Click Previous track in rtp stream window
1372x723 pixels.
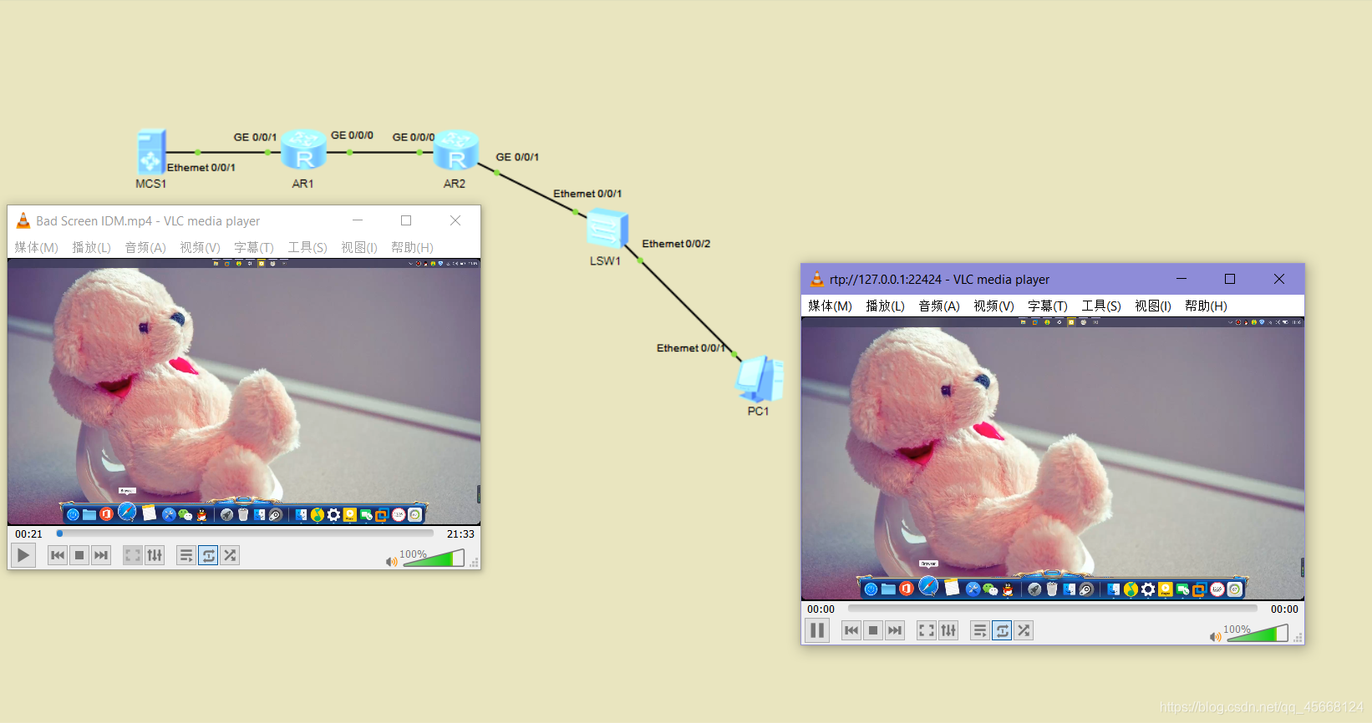coord(851,630)
